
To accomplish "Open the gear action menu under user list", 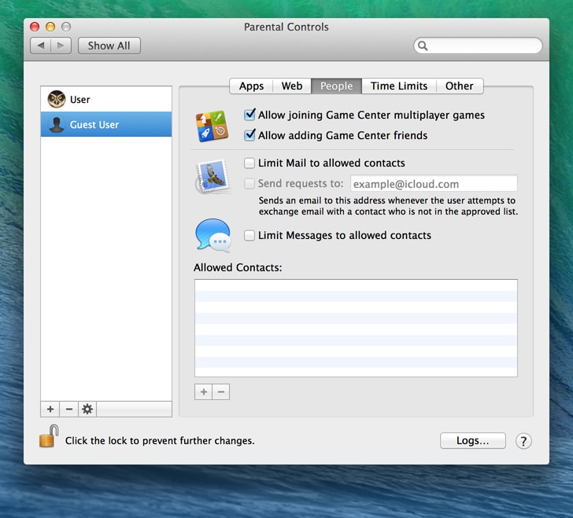I will click(87, 410).
